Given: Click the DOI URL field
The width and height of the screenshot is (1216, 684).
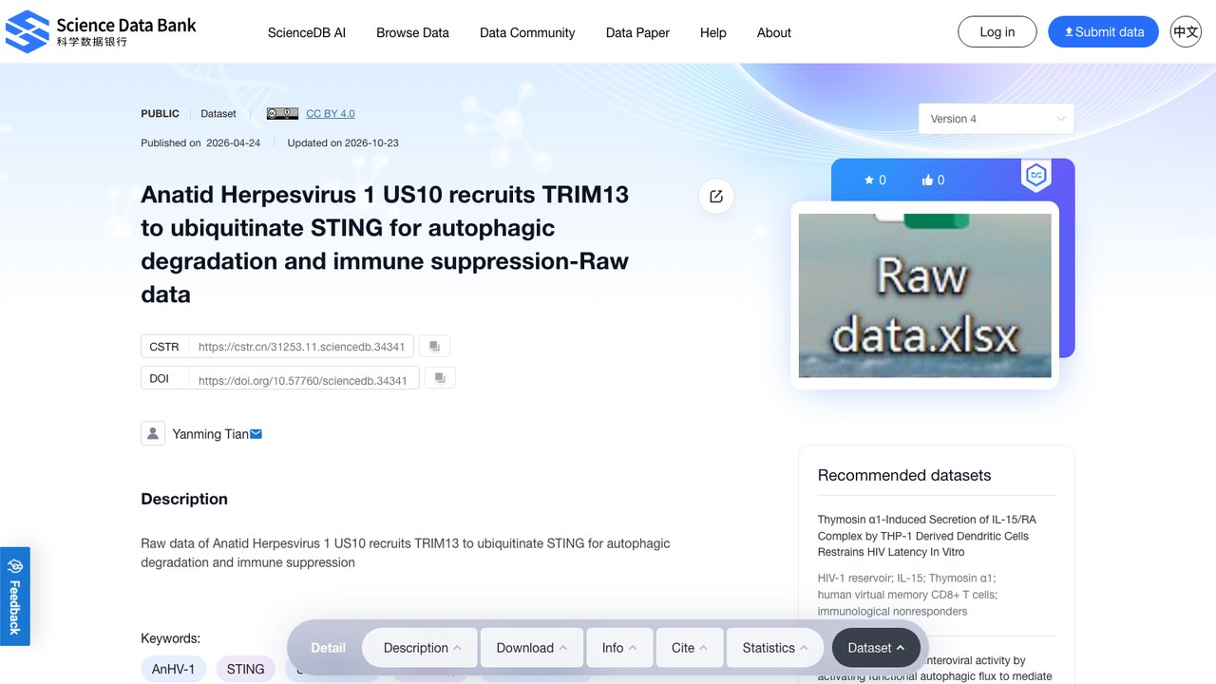Looking at the screenshot, I should tap(302, 379).
